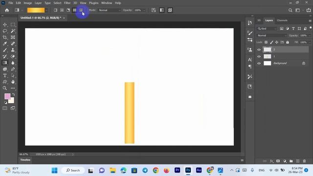This screenshot has height=176, width=313.
Task: Select the Gradient tool in toolbox
Action: [x=5, y=63]
